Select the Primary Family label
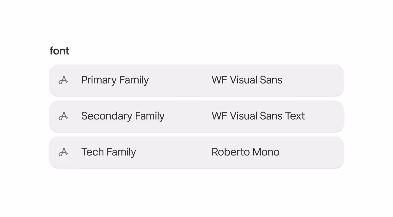 115,80
